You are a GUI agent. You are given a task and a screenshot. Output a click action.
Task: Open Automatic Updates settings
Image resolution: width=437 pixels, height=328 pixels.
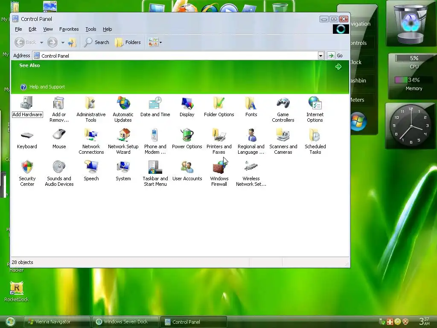click(x=123, y=109)
